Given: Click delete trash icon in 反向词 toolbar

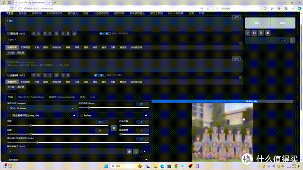Looking at the screenshot, I should click(68, 75).
